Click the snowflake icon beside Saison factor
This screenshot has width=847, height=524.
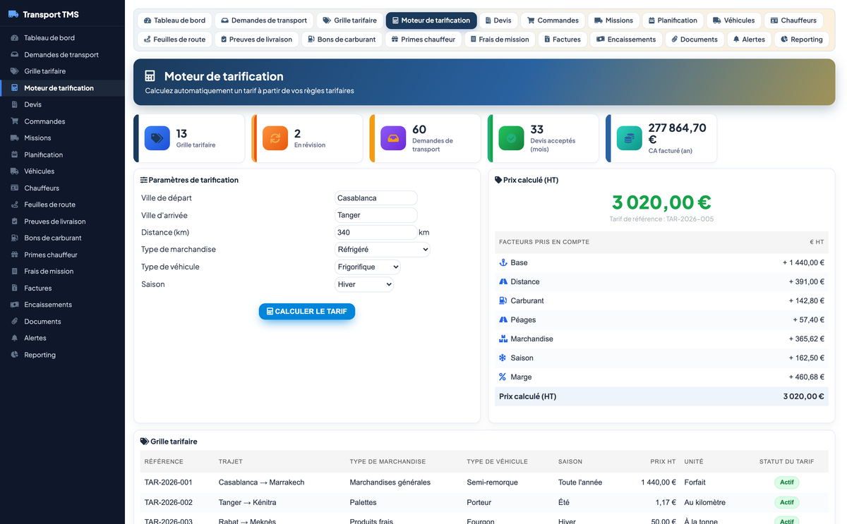tap(503, 358)
